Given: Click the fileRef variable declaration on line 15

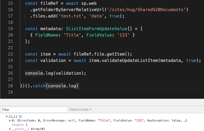Looking at the screenshot, I should (x=49, y=3).
